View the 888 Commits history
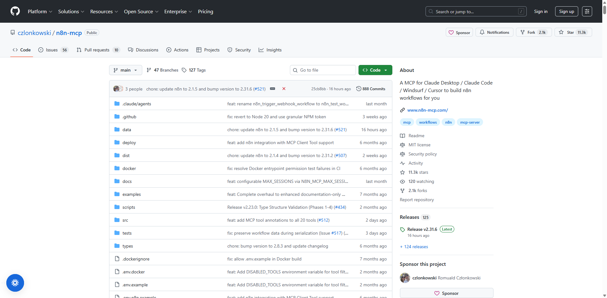607x298 pixels. click(371, 89)
